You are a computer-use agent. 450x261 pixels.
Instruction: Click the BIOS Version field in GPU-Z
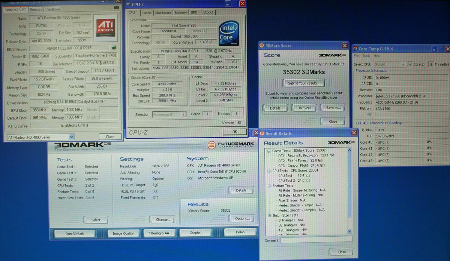[x=69, y=49]
